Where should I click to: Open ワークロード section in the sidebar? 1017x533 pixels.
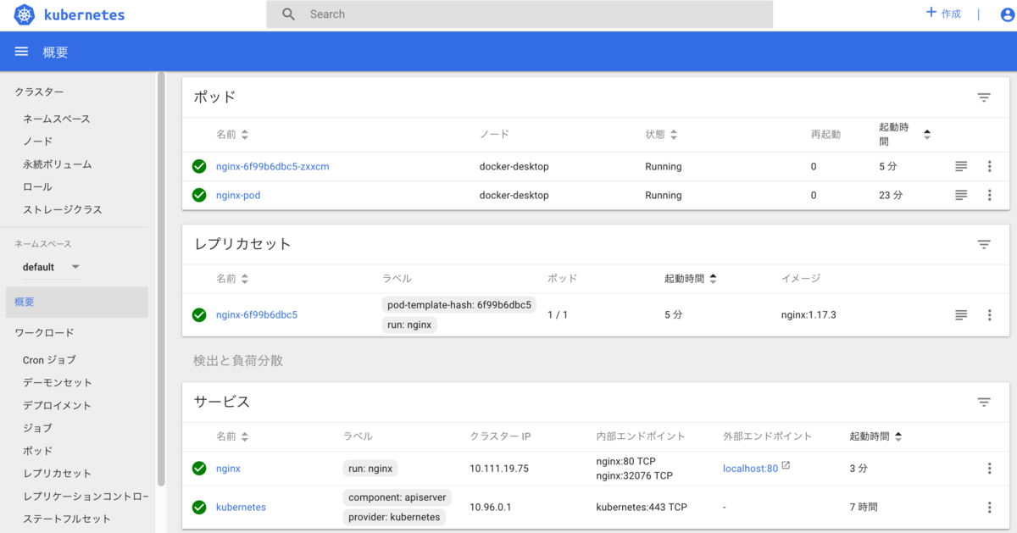tap(44, 333)
